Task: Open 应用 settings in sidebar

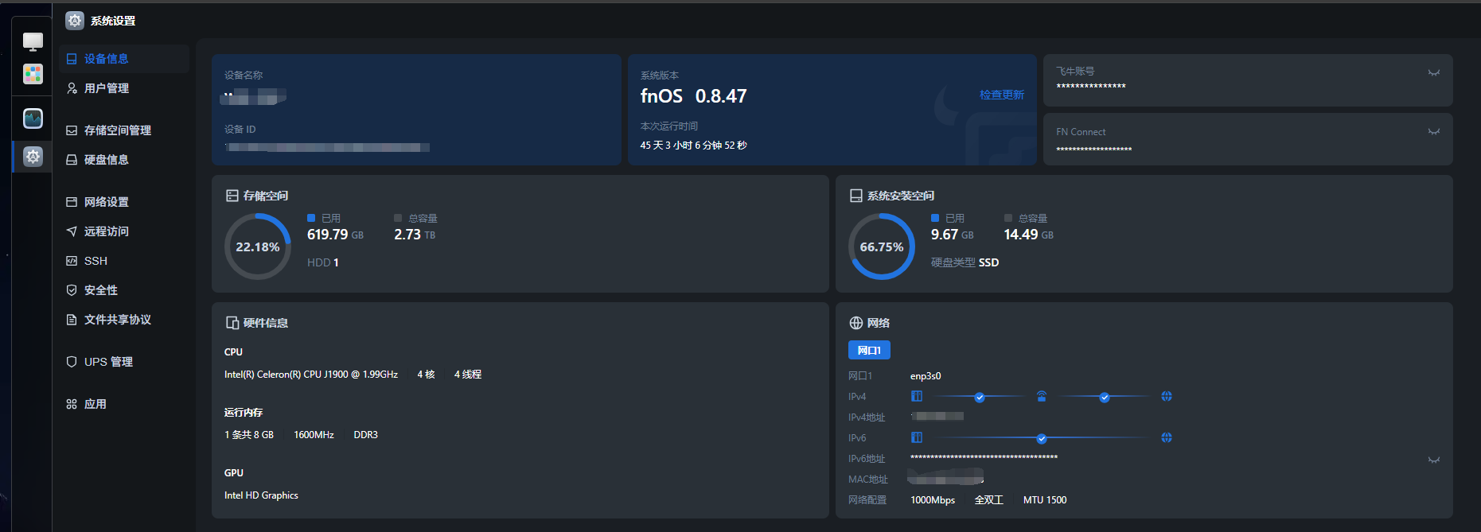Action: click(x=123, y=404)
